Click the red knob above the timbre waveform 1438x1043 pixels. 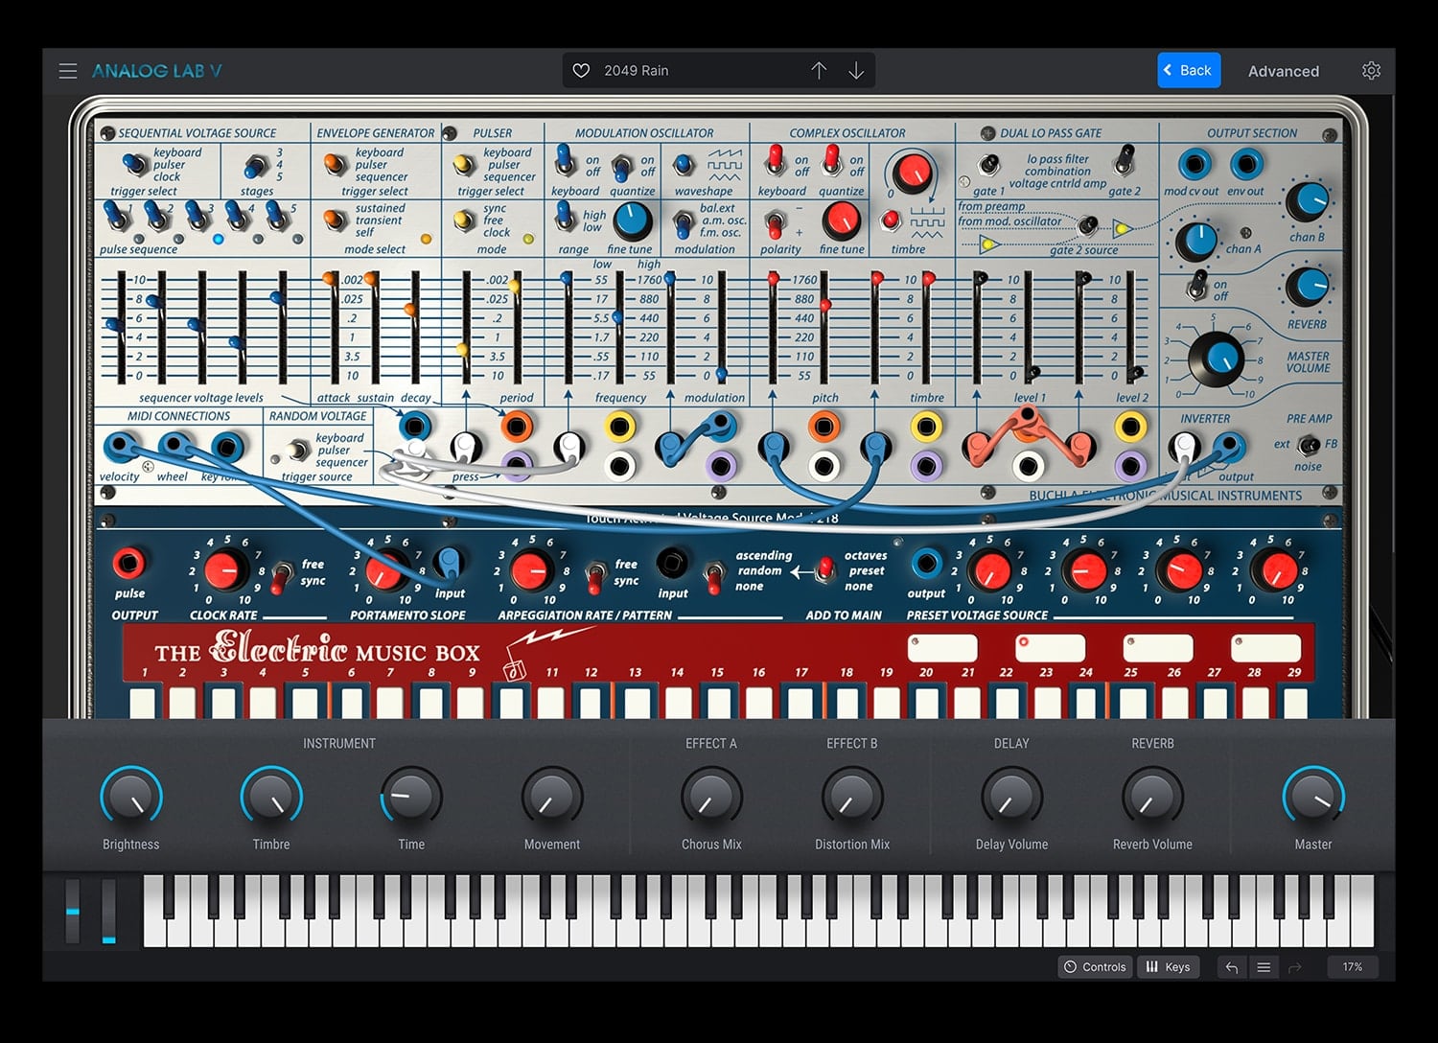pyautogui.click(x=912, y=174)
